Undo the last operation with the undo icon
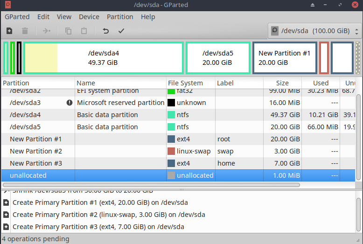 (x=105, y=31)
